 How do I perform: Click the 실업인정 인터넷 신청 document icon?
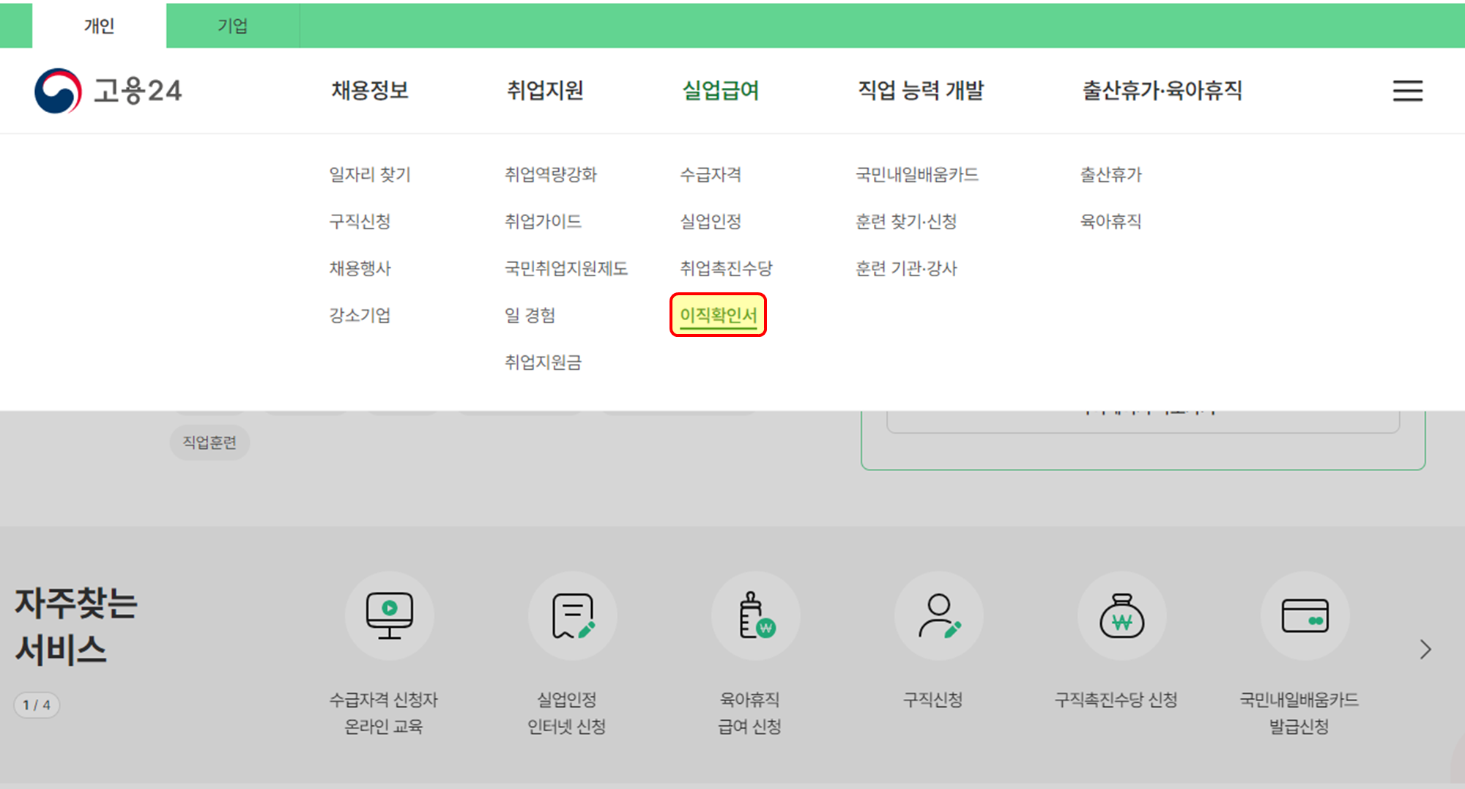(x=572, y=615)
